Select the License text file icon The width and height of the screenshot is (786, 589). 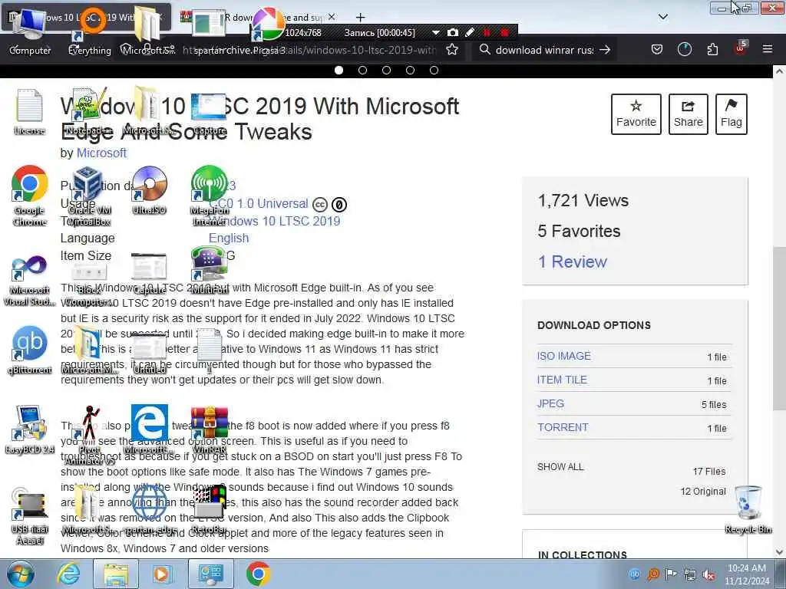coord(30,111)
